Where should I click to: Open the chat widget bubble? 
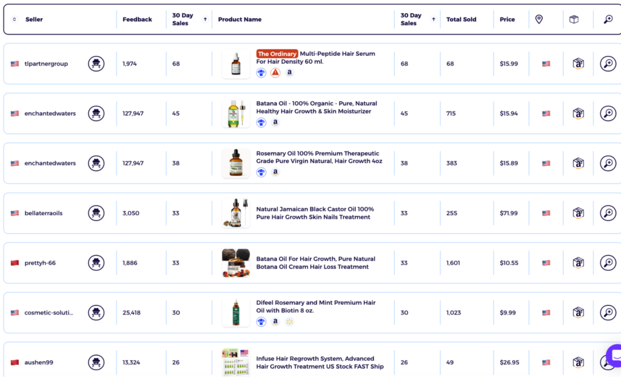(614, 356)
